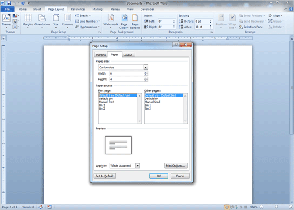The height and width of the screenshot is (210, 294).
Task: Click the Set As Default button
Action: click(x=105, y=176)
